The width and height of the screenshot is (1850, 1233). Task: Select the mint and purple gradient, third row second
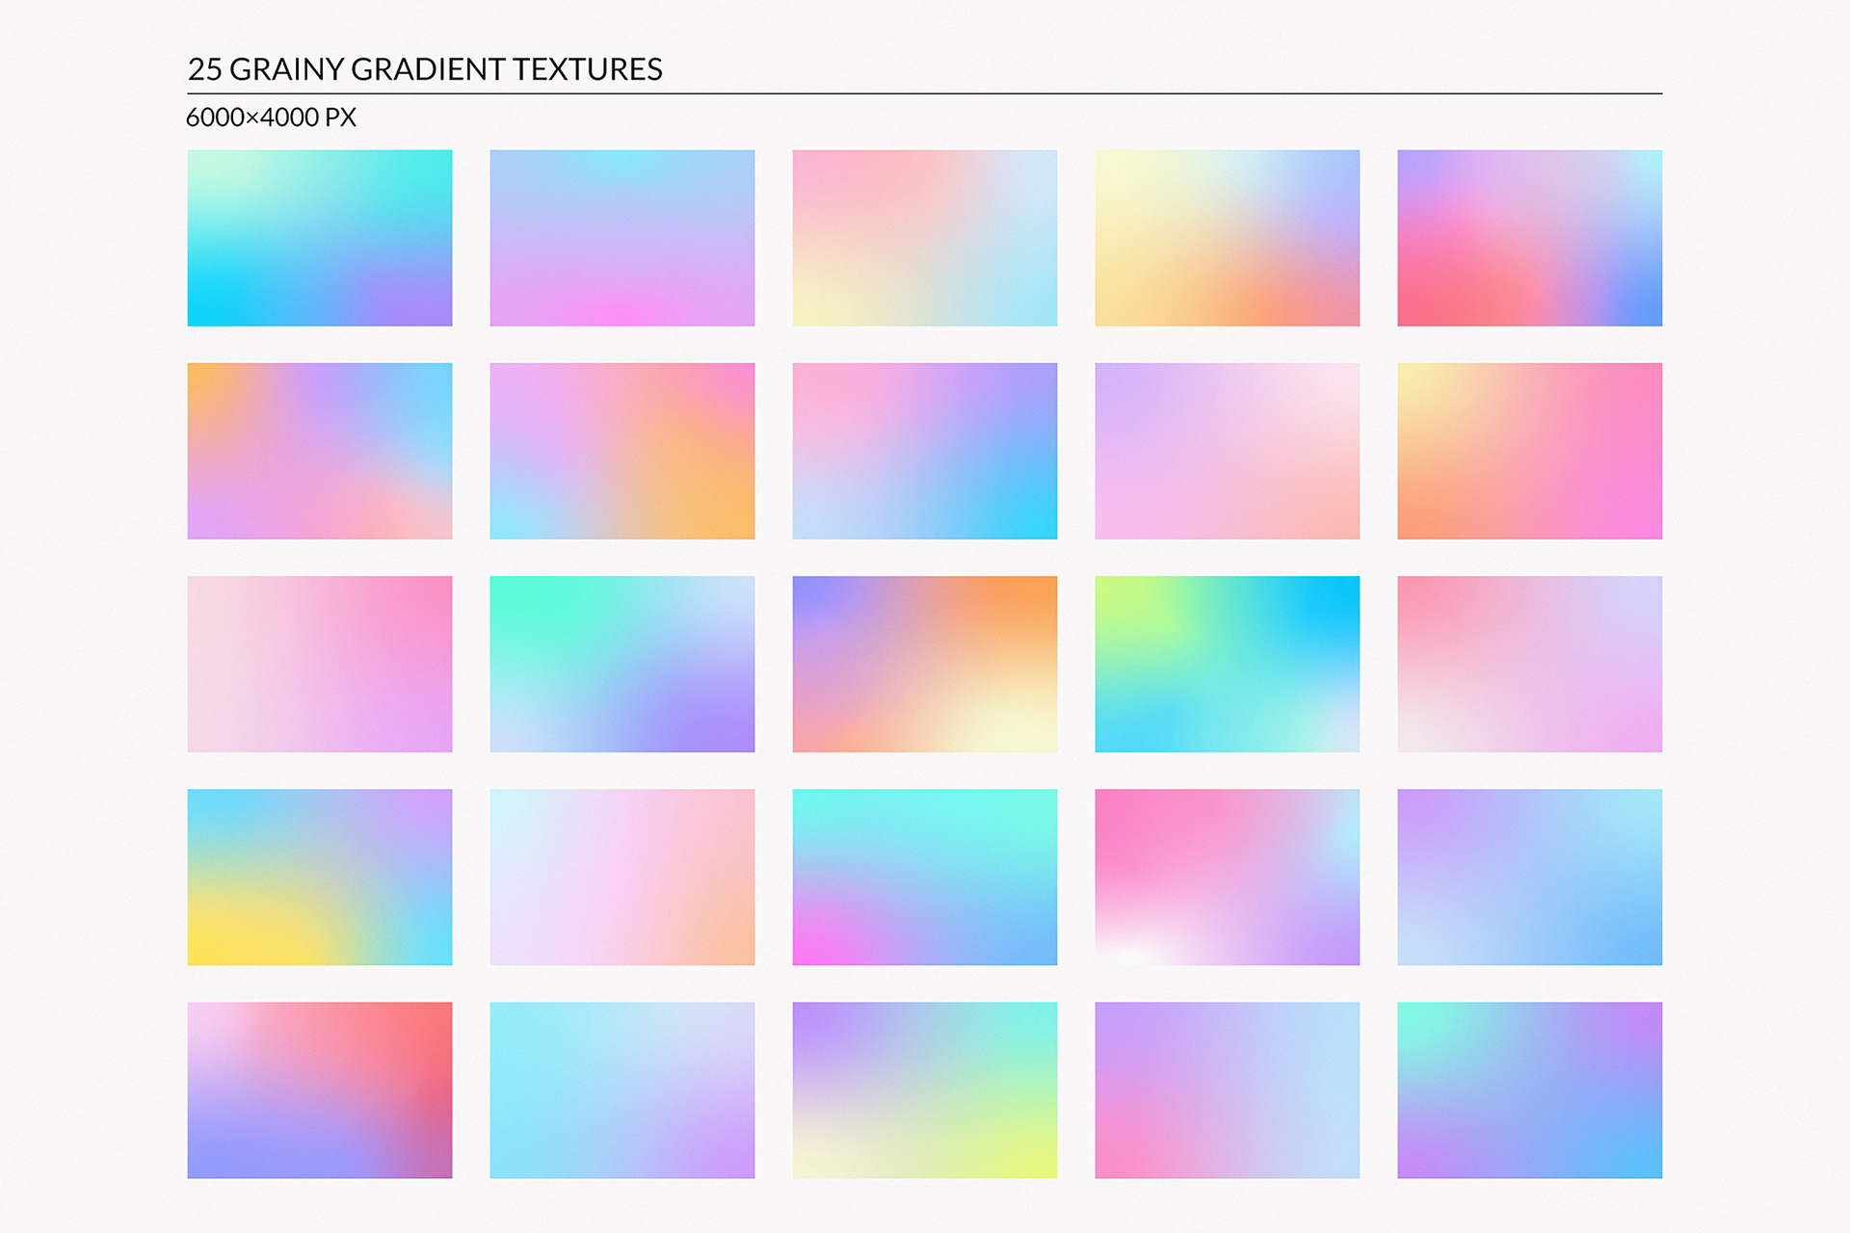[621, 664]
